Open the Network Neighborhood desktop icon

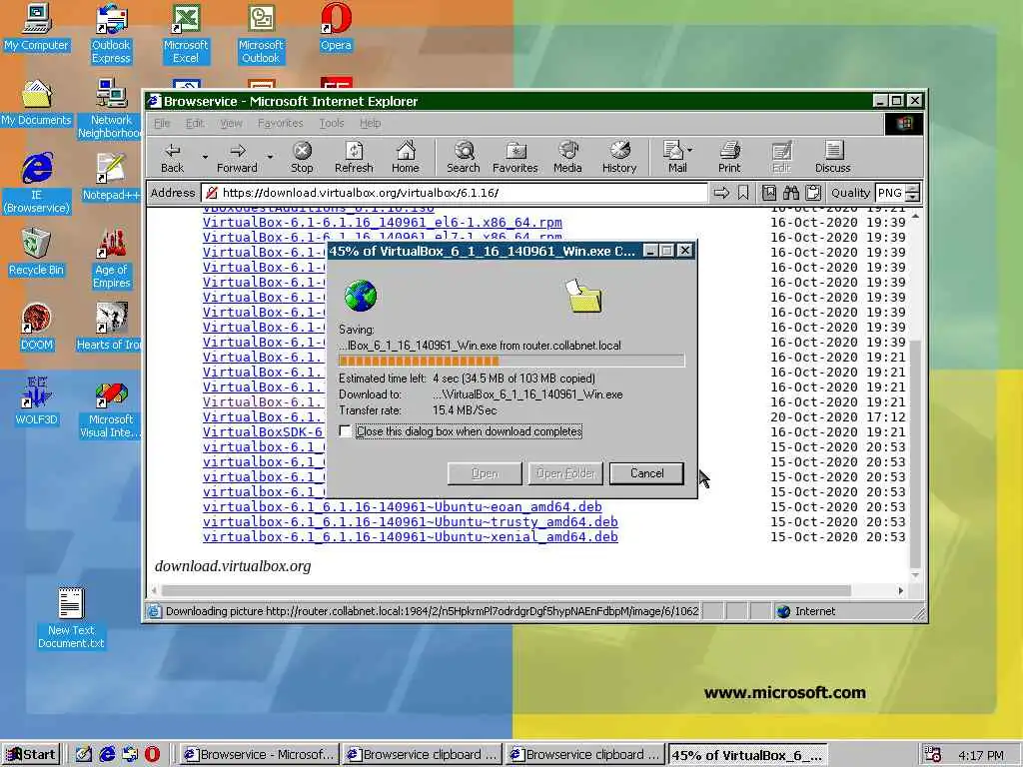pyautogui.click(x=111, y=108)
